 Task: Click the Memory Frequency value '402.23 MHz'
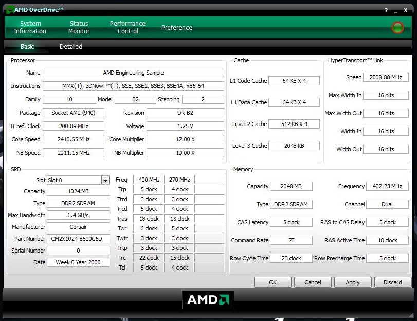click(x=387, y=186)
